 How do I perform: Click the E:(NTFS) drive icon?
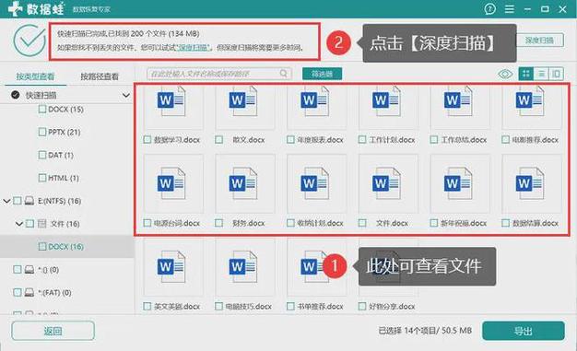[29, 201]
